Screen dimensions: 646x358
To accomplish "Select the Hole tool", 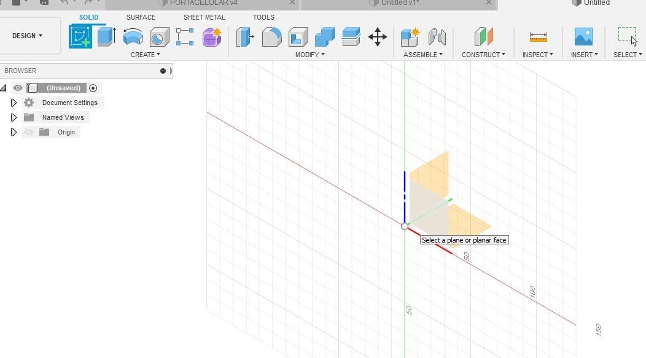I will [160, 37].
